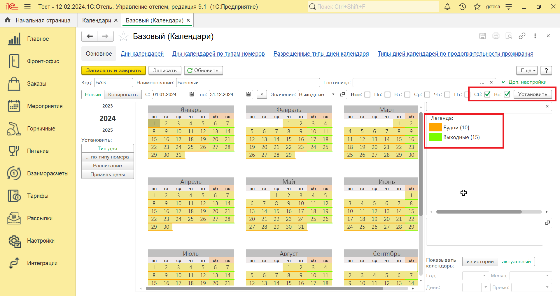Click the calendar horizontal scrollbar
560x296 pixels.
click(264, 288)
